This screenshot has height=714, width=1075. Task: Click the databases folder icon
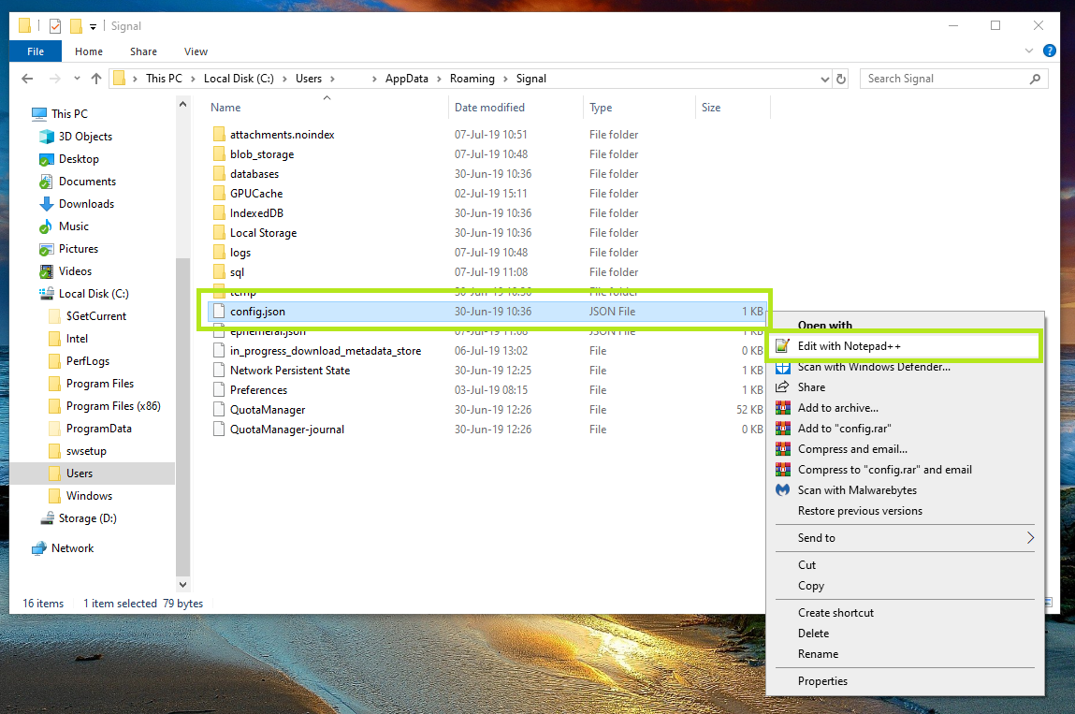click(219, 173)
